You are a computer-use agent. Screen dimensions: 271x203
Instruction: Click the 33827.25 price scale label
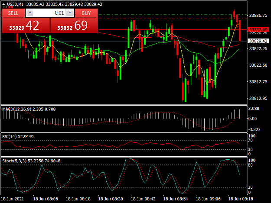(x=258, y=48)
